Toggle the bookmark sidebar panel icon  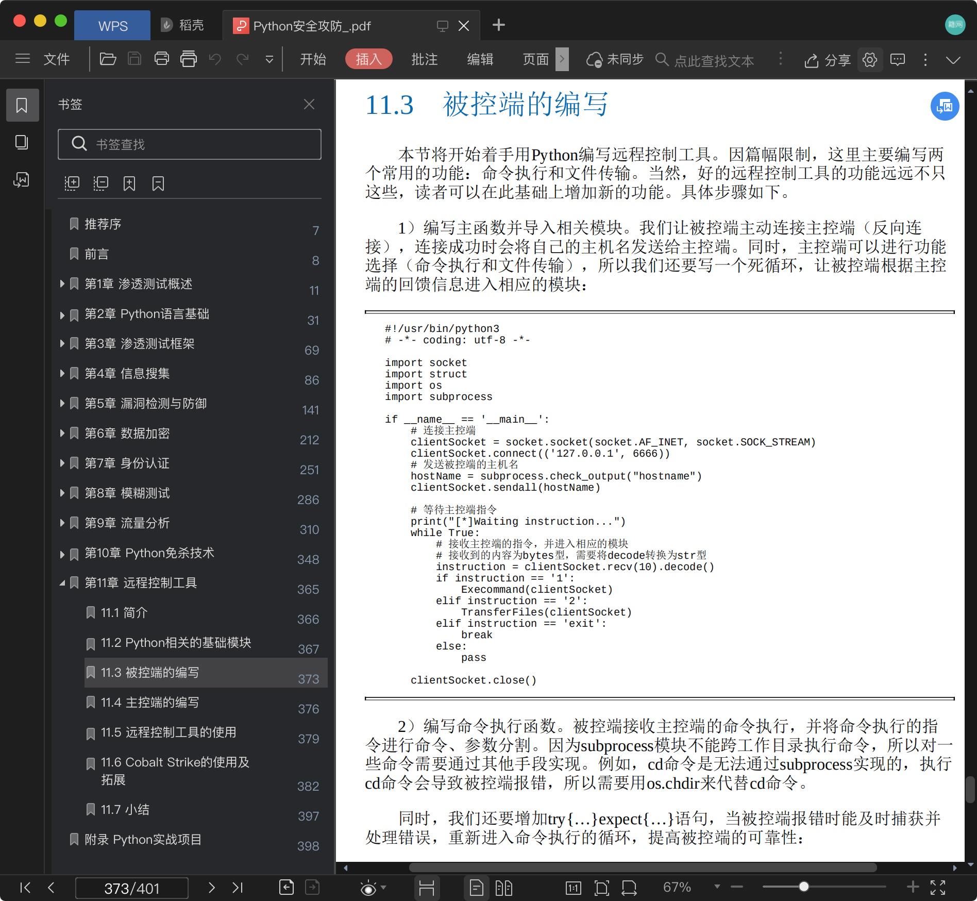coord(22,105)
